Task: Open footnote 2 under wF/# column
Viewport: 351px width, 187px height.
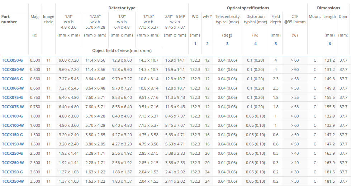Action: 207,44
